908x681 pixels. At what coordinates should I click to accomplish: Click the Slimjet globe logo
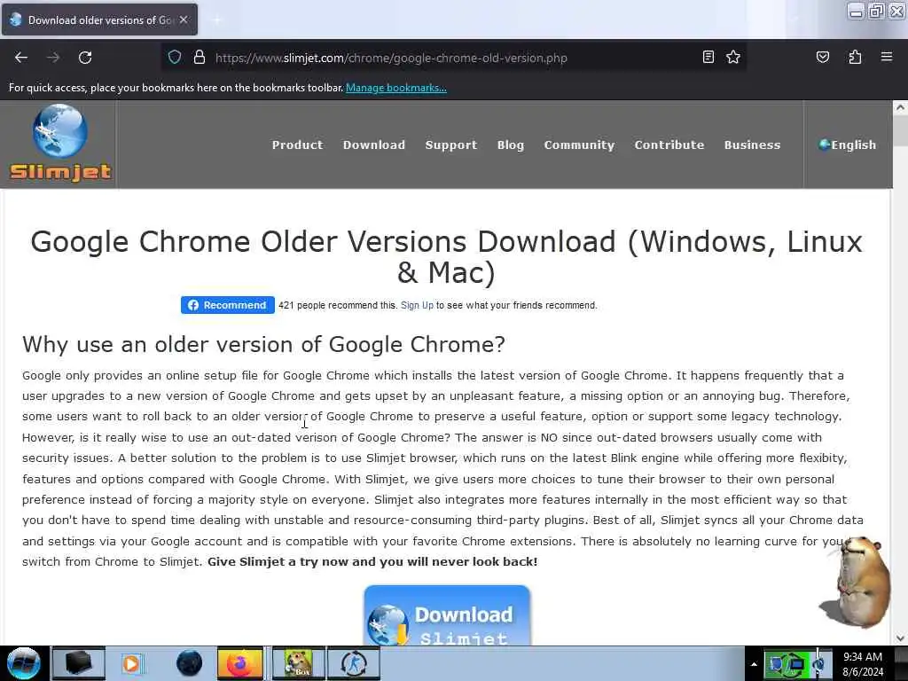60,142
